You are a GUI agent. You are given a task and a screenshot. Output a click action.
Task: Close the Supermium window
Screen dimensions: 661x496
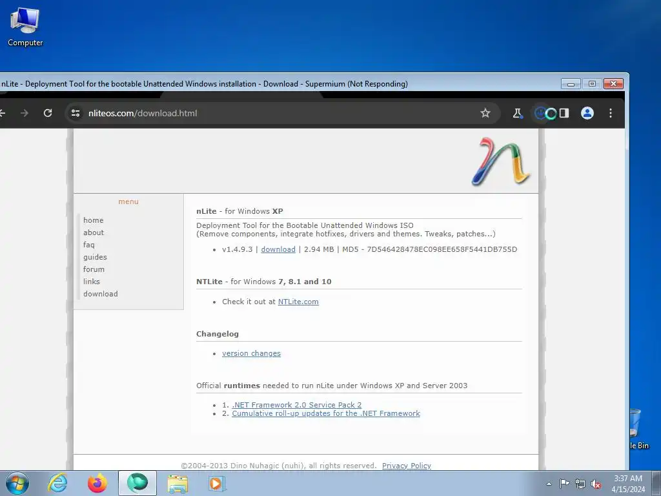(x=613, y=84)
